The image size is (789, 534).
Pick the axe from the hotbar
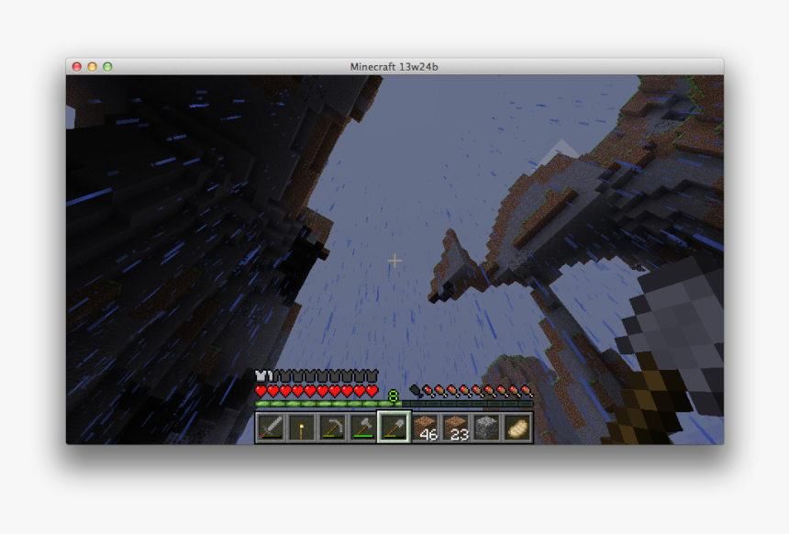[x=363, y=428]
